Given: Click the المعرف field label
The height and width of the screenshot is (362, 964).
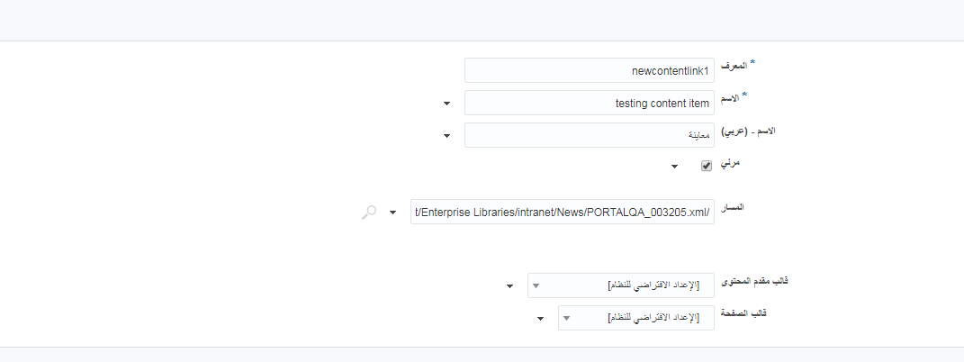Looking at the screenshot, I should [x=734, y=66].
